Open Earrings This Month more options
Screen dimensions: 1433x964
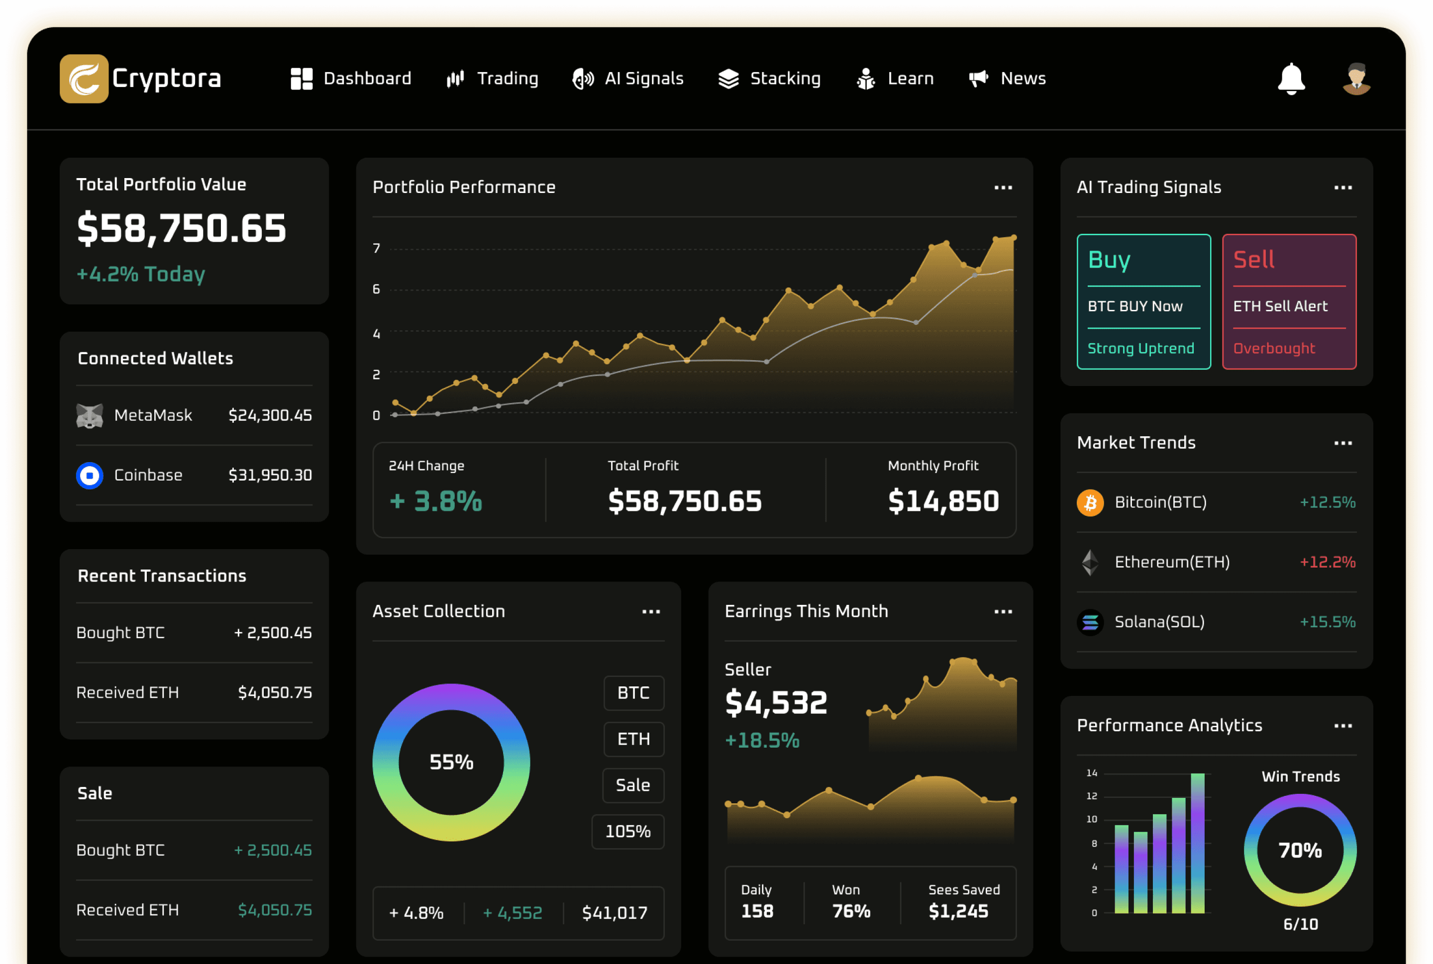coord(1003,612)
